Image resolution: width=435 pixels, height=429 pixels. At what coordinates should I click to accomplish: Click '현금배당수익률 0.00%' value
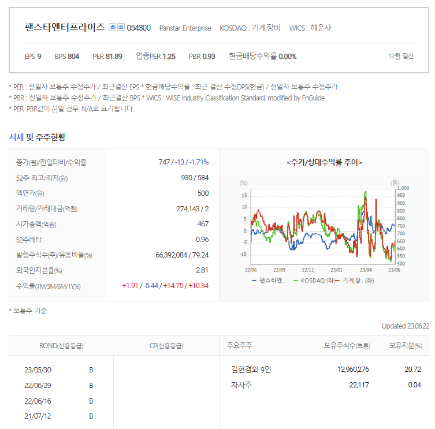click(262, 56)
